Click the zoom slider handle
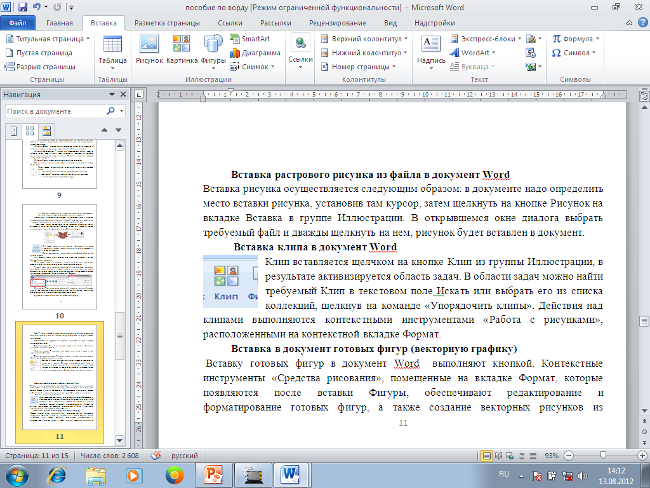 point(603,456)
